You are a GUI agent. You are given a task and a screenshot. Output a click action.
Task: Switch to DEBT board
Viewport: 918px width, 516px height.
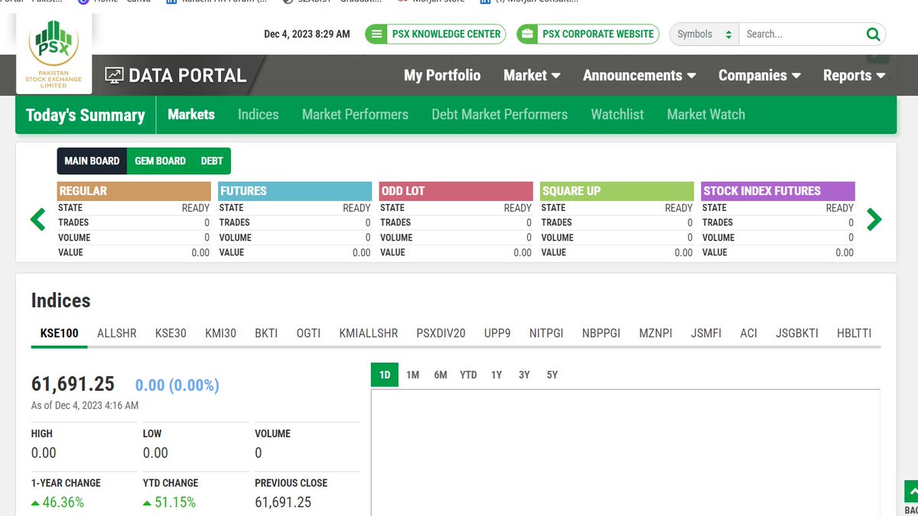(212, 161)
